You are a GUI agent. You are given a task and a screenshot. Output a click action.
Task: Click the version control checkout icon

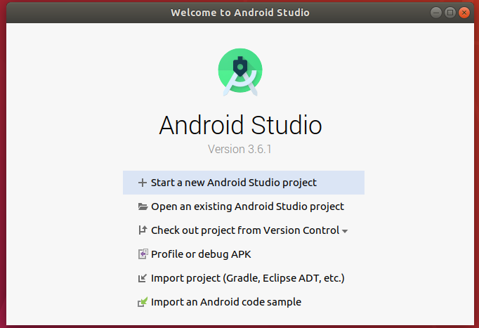coord(143,230)
